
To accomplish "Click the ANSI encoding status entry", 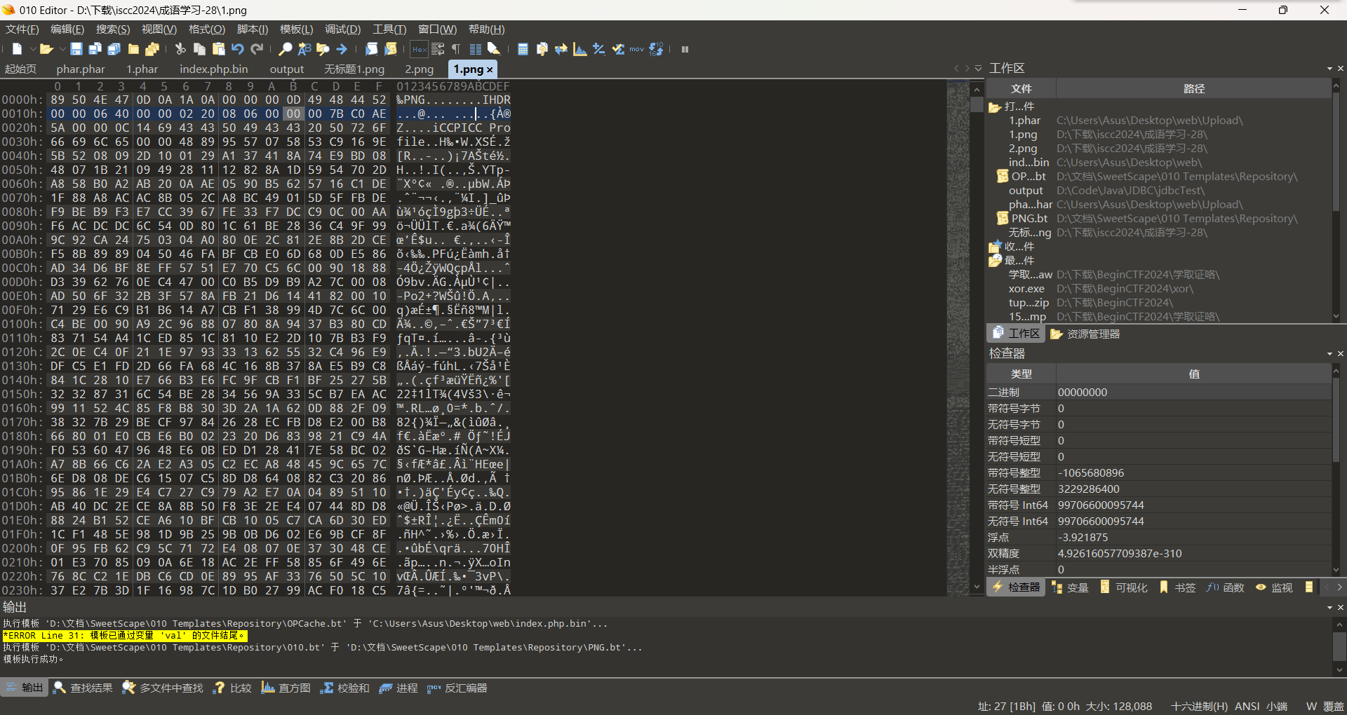I will tap(1247, 707).
